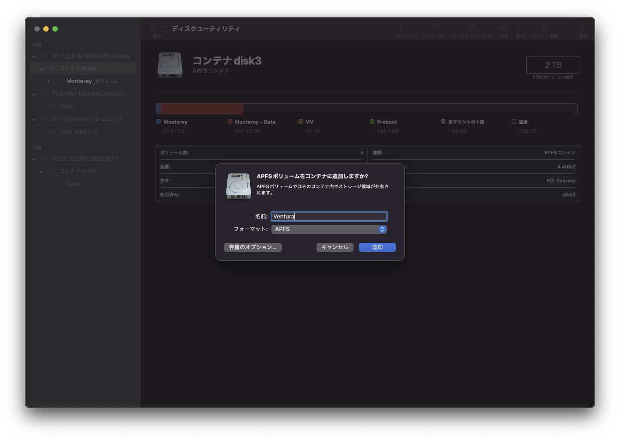Open the view options chevron in toolbar
The width and height of the screenshot is (620, 441).
(163, 27)
